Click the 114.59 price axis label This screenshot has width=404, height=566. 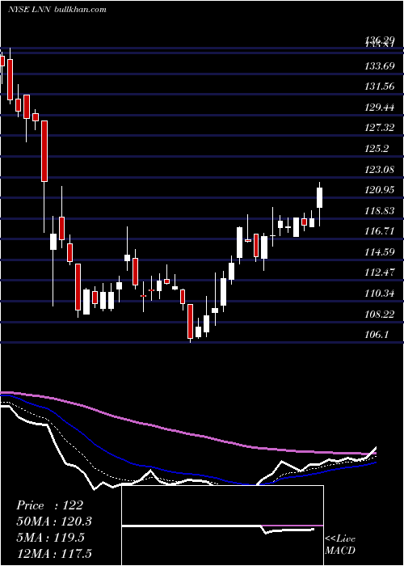coord(380,252)
